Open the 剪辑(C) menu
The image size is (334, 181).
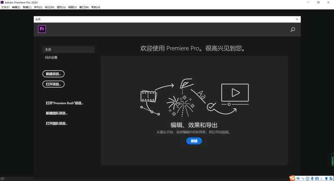27,7
